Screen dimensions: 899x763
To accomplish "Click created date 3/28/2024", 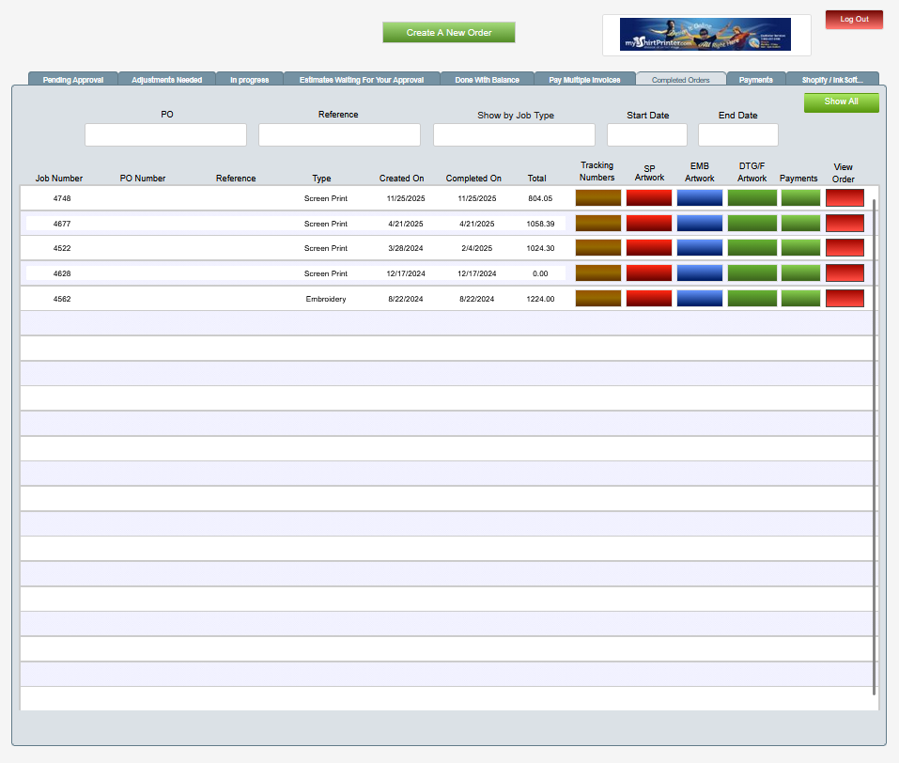I will [406, 248].
